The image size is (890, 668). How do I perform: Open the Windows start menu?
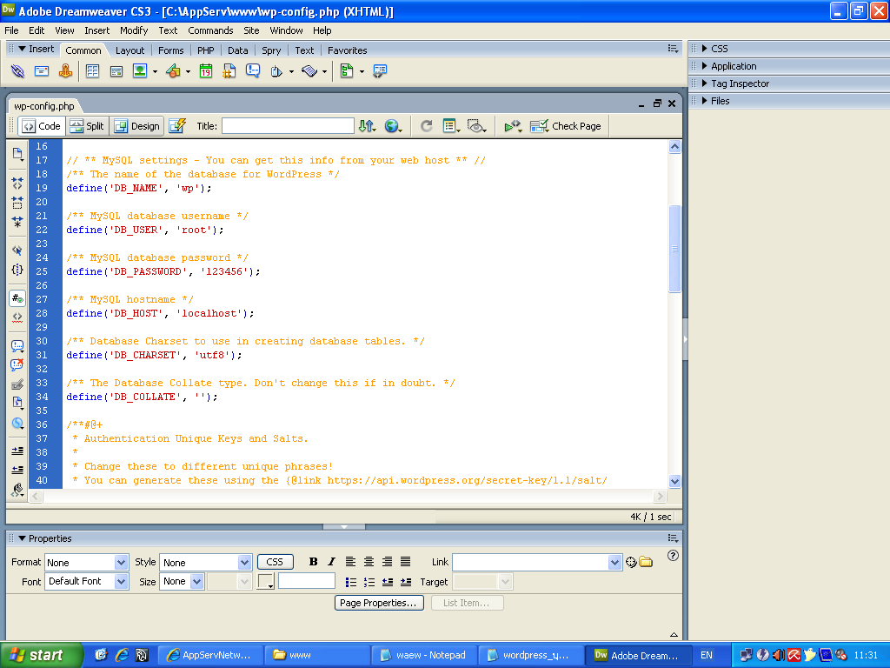click(42, 655)
